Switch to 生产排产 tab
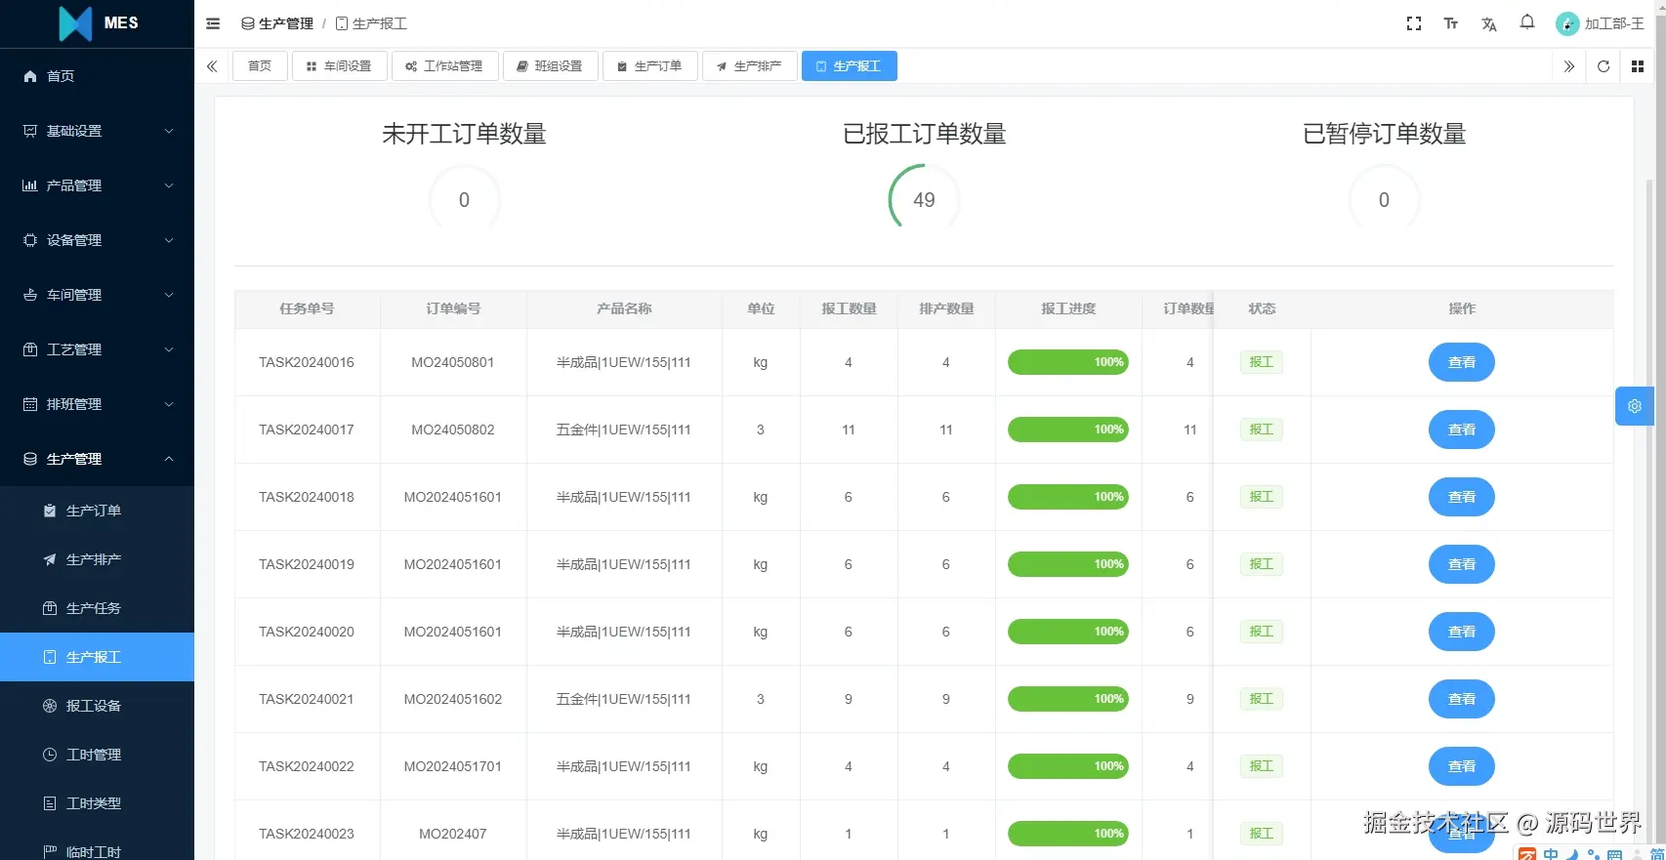Image resolution: width=1666 pixels, height=860 pixels. tap(749, 66)
